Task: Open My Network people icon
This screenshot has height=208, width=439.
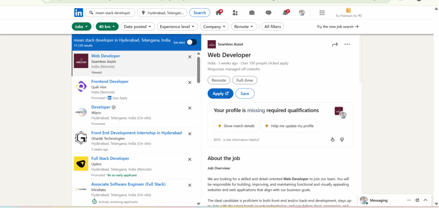Action: pyautogui.click(x=235, y=12)
